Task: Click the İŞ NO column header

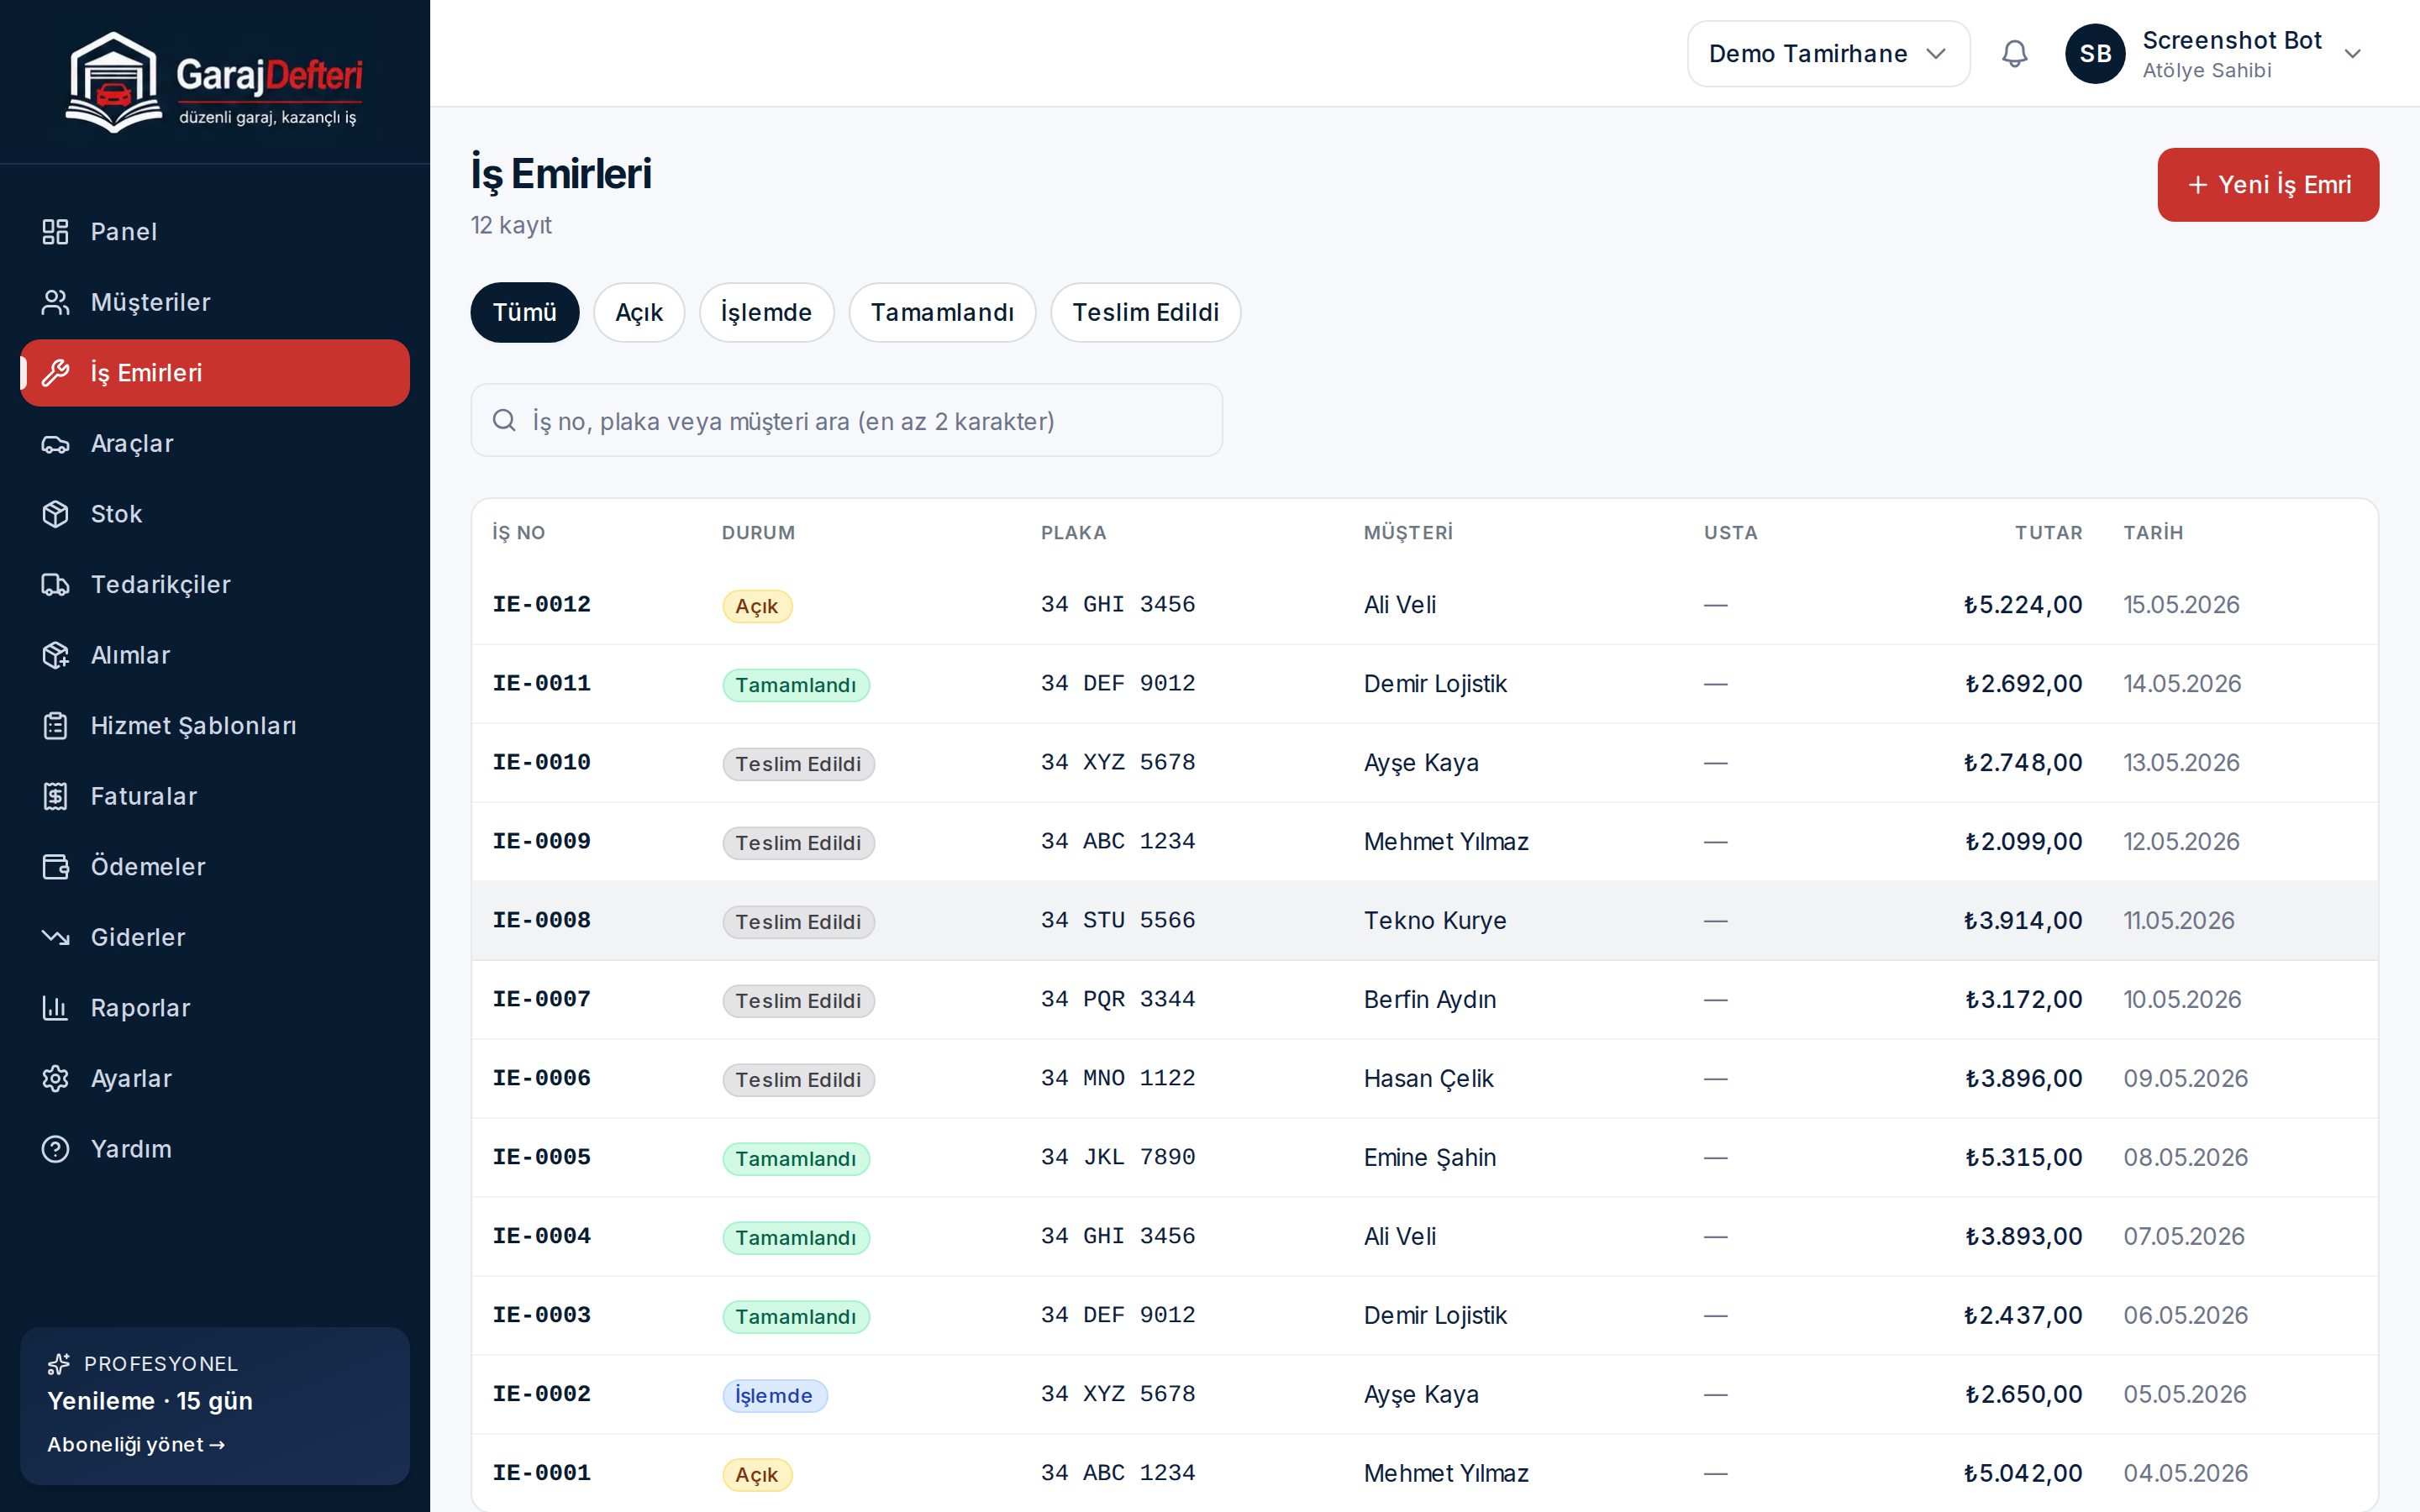Action: tap(518, 533)
